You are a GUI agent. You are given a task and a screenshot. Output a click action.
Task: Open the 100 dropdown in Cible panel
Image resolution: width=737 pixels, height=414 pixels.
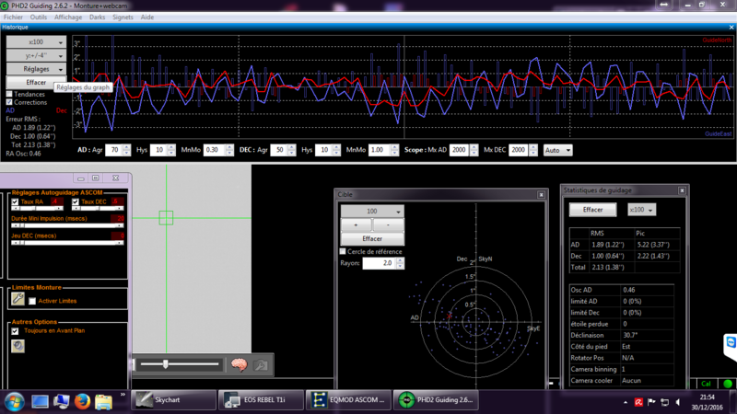click(372, 212)
